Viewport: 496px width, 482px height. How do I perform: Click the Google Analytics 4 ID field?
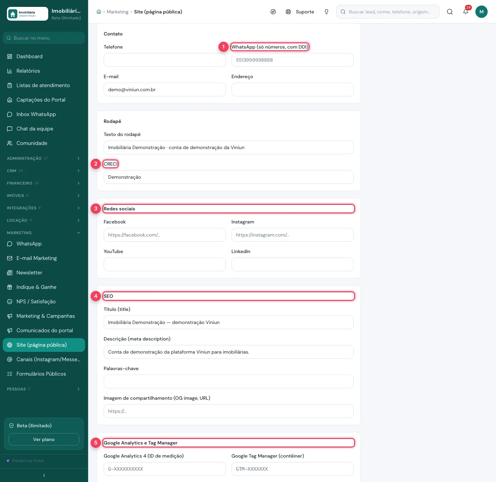pyautogui.click(x=165, y=469)
